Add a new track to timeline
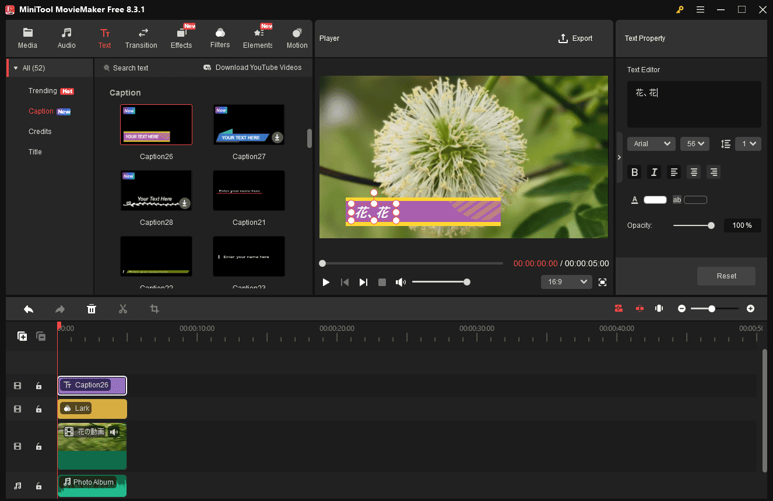 [x=22, y=336]
